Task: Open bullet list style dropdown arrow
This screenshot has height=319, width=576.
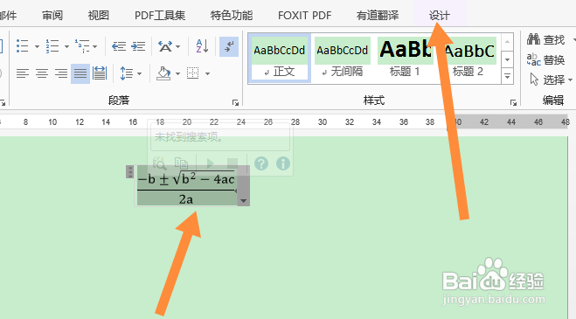Action: (37, 46)
